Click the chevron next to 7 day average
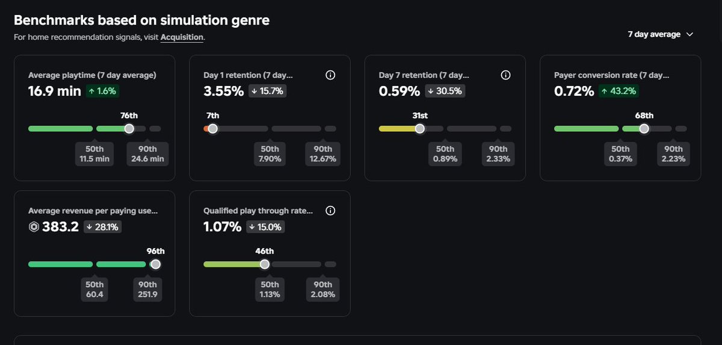The width and height of the screenshot is (722, 345). [690, 34]
